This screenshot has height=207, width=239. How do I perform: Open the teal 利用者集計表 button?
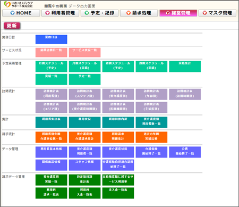coord(51,122)
